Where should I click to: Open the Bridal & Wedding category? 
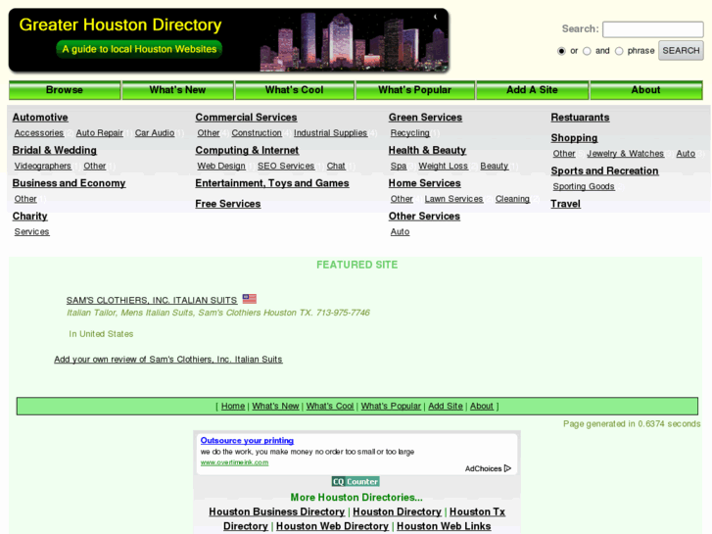coord(55,151)
